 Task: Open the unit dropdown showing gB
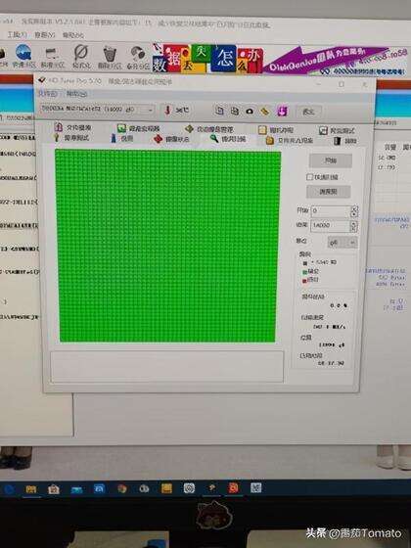(342, 243)
